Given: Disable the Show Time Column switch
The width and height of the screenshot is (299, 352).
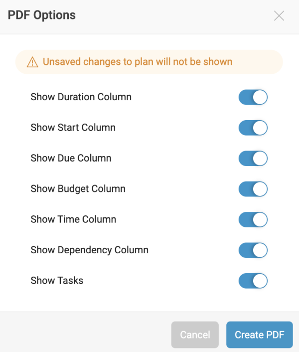Looking at the screenshot, I should [x=253, y=219].
